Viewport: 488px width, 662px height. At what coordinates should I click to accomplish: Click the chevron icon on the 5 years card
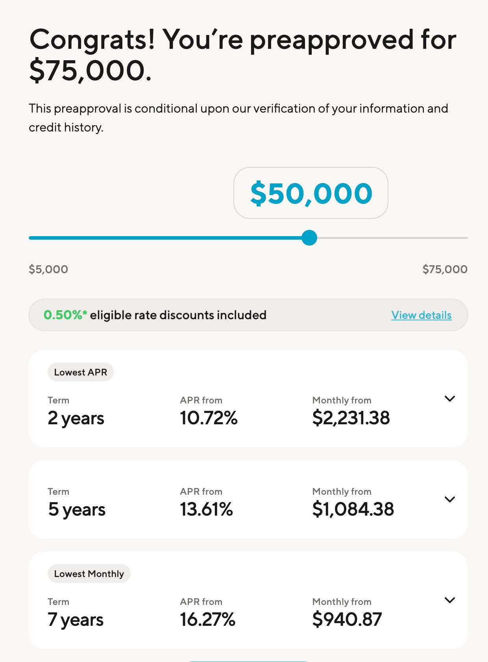click(449, 499)
